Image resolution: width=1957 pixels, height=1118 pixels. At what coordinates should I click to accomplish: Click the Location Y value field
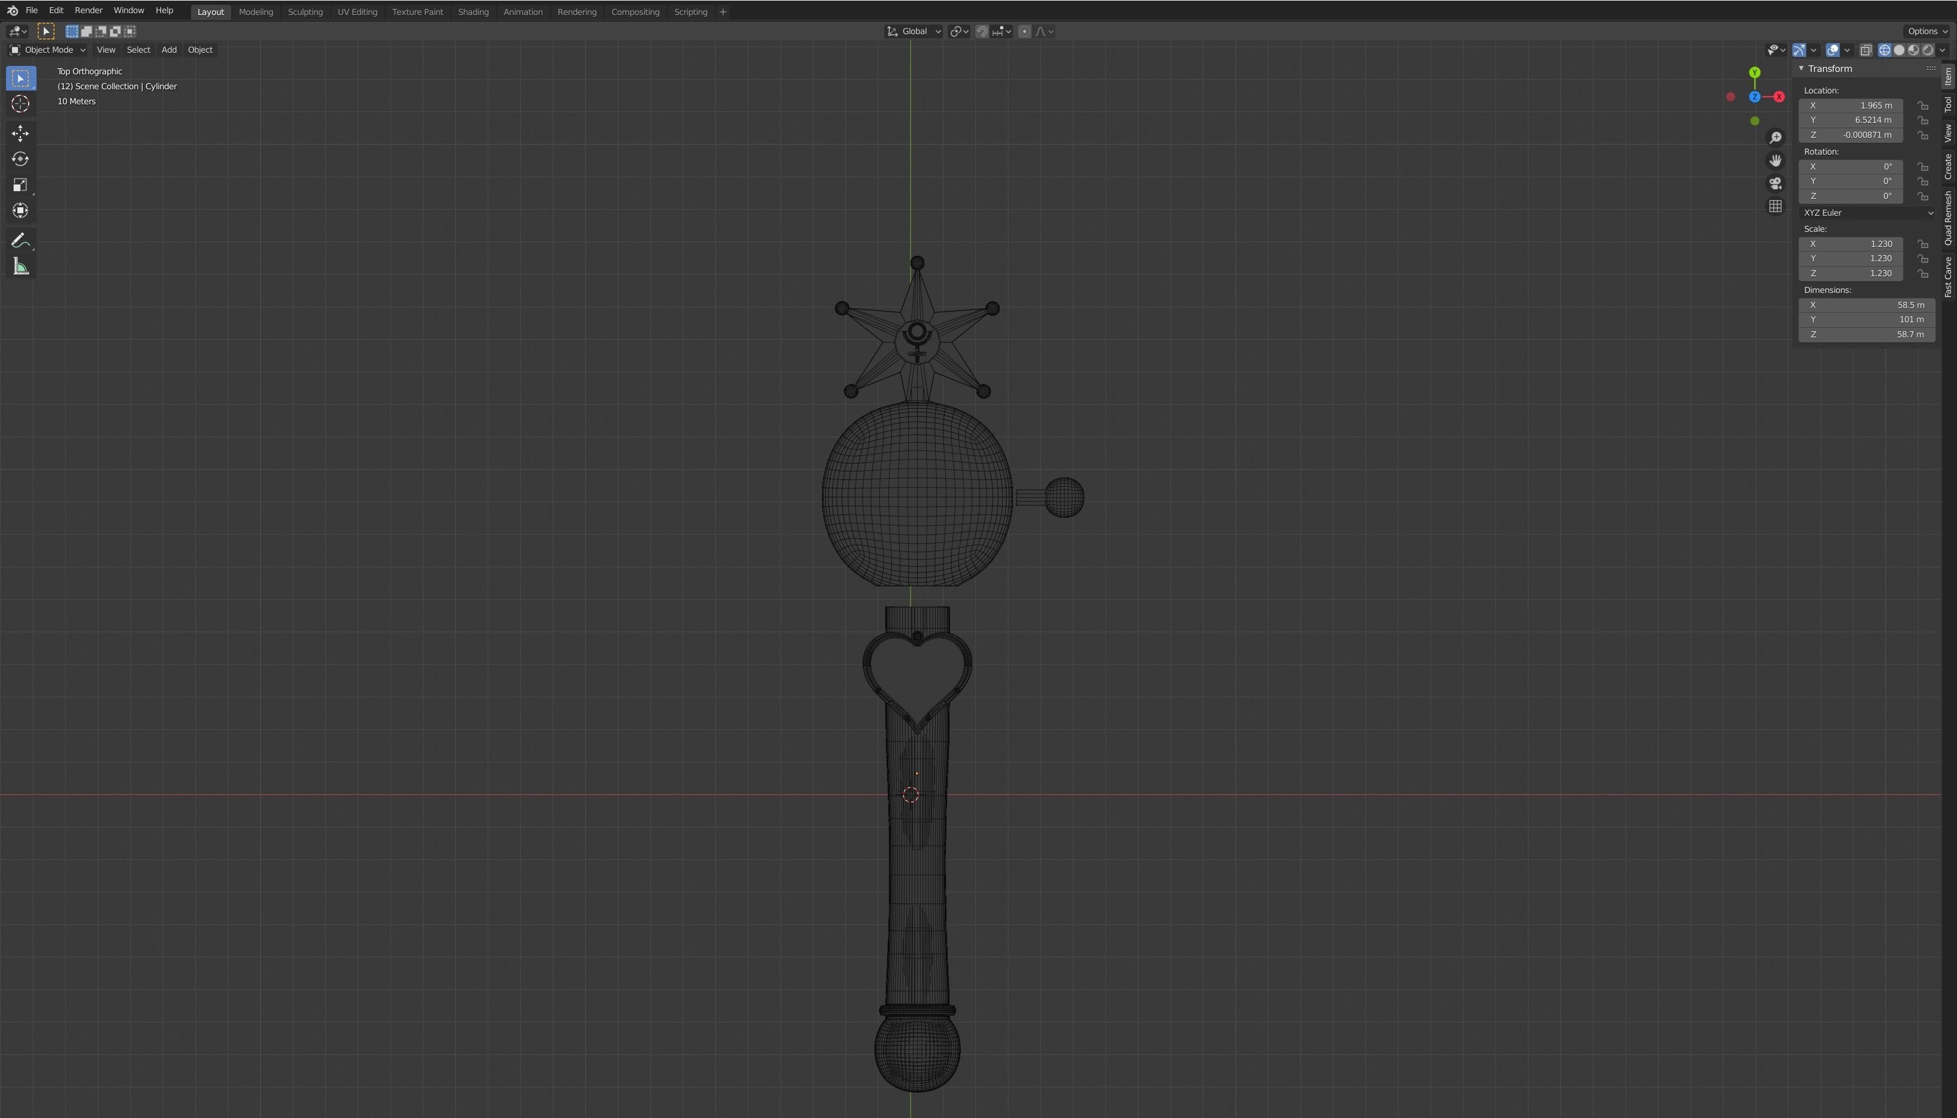point(1850,120)
